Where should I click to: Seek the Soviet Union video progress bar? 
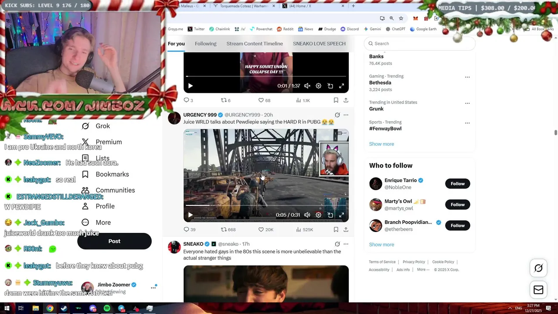(x=266, y=76)
